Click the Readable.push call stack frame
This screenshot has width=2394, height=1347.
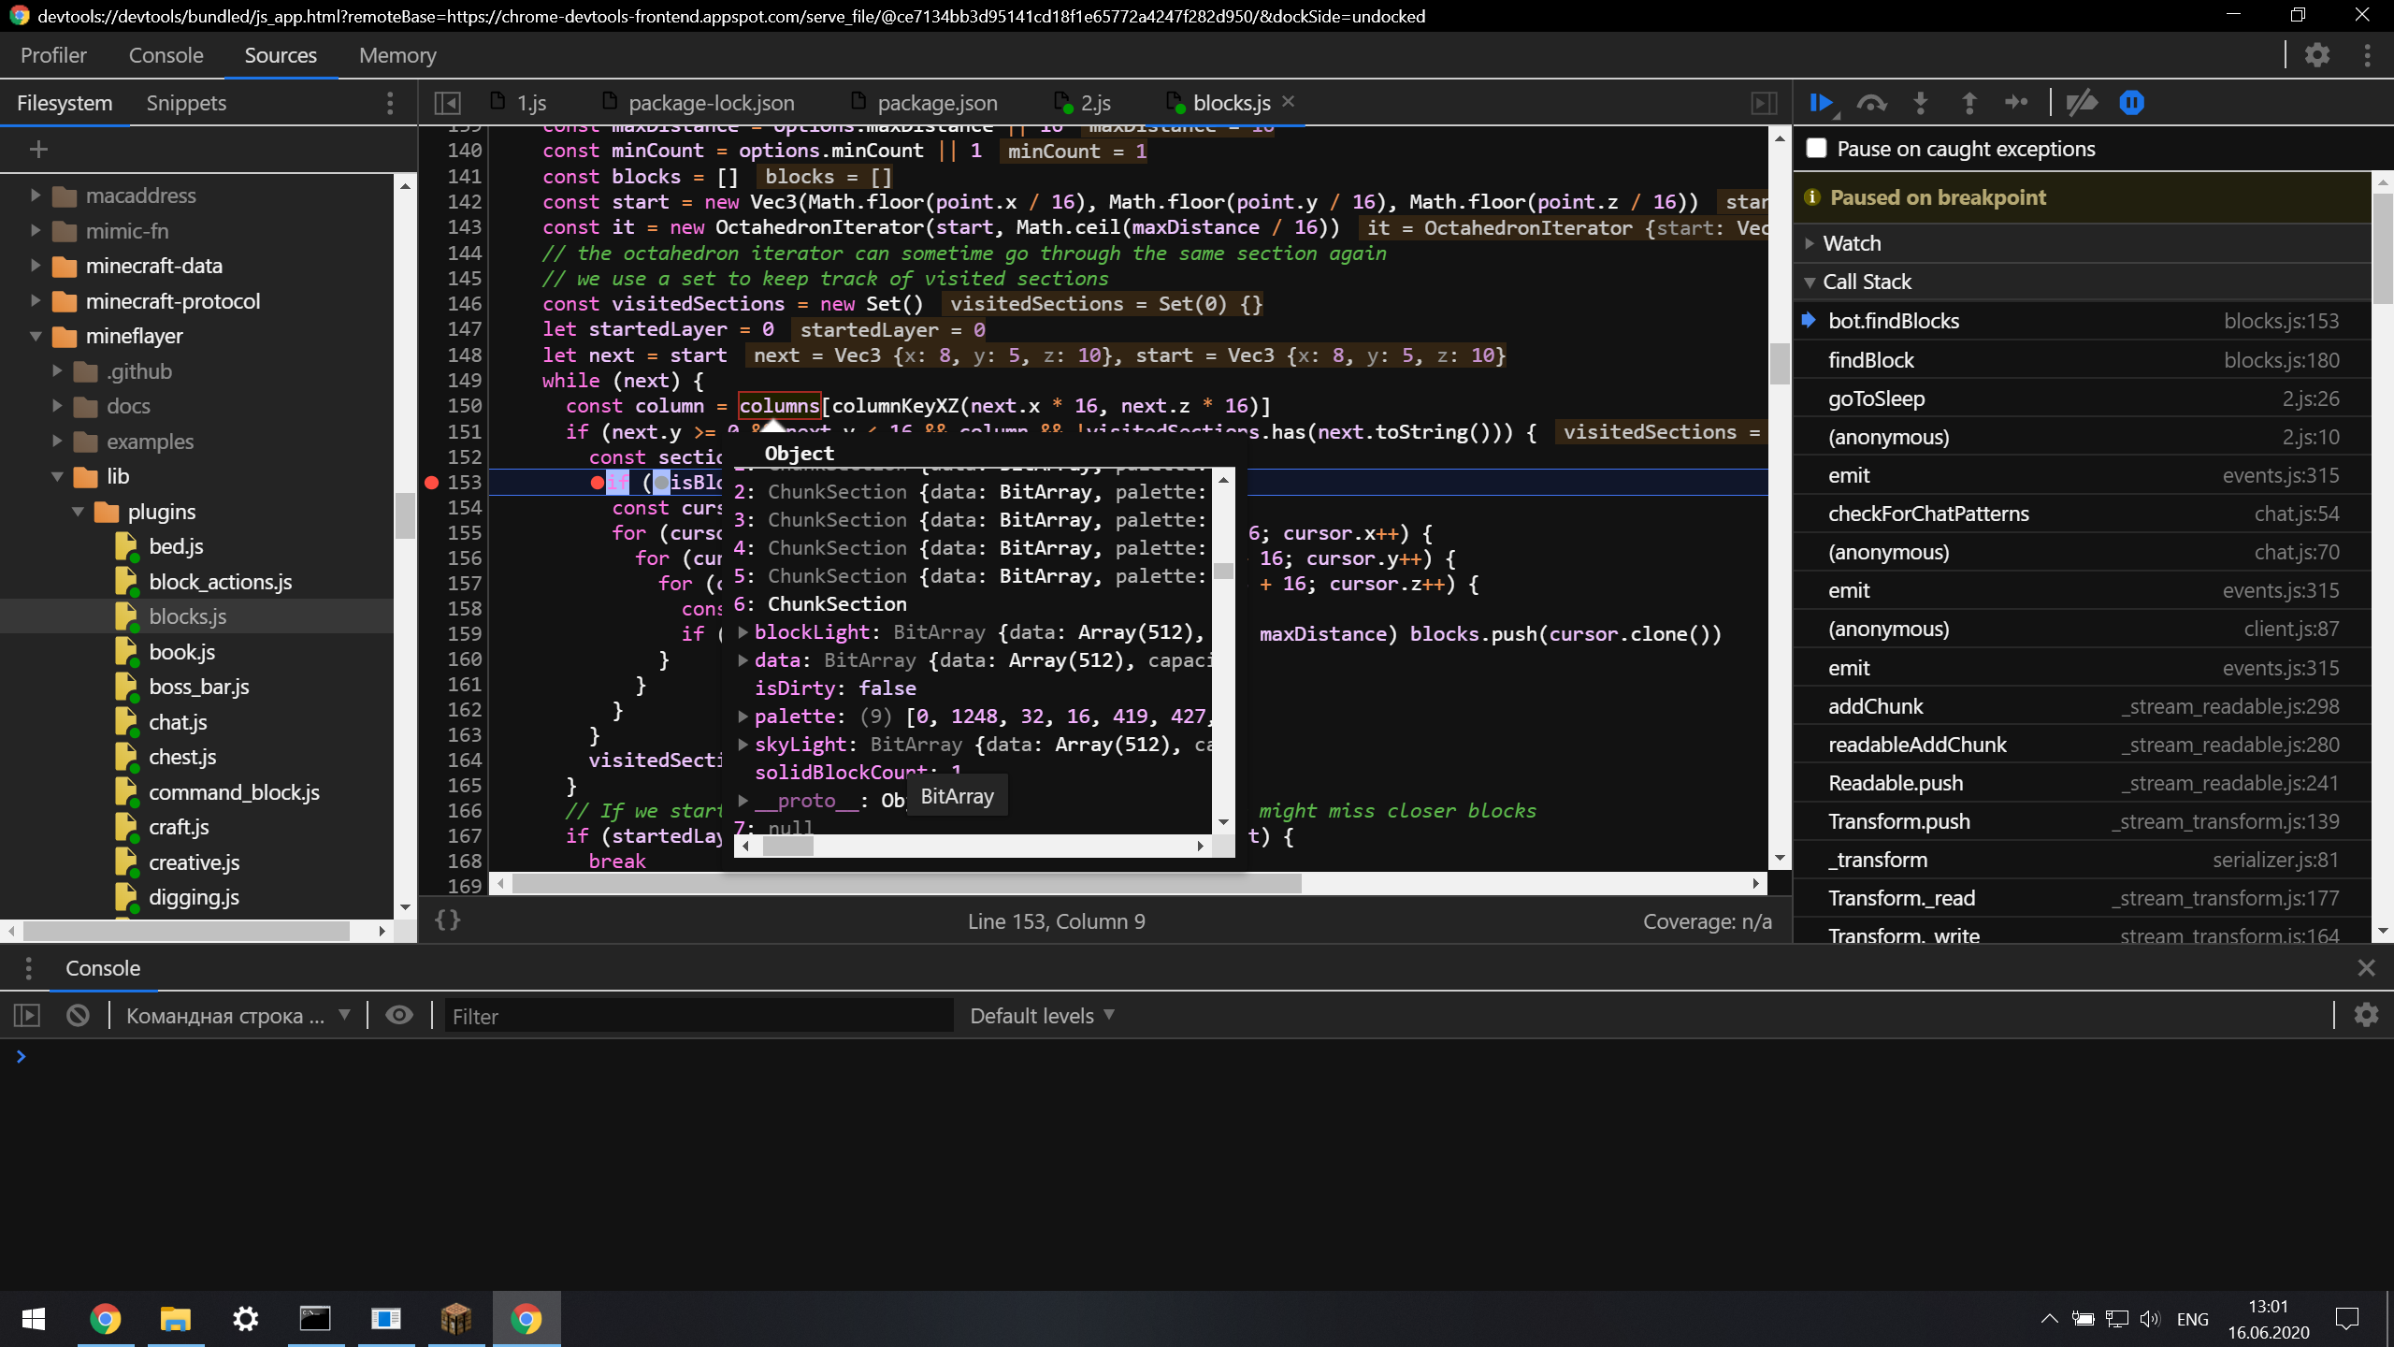pos(1895,783)
